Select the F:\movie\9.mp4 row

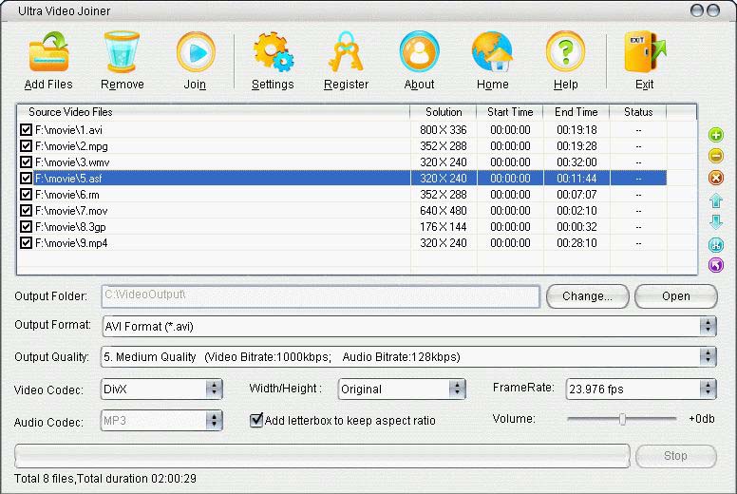tap(218, 243)
